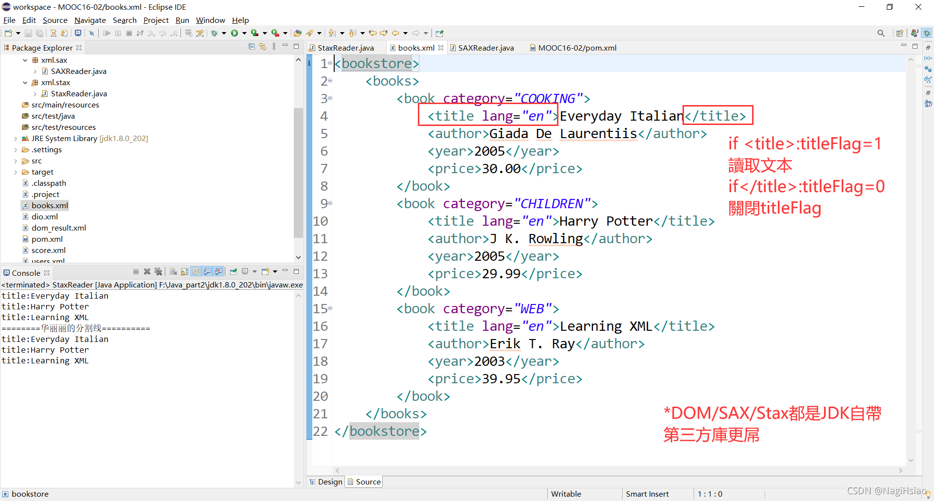Toggle Show Console on standard error change
The image size is (934, 501).
coord(218,271)
